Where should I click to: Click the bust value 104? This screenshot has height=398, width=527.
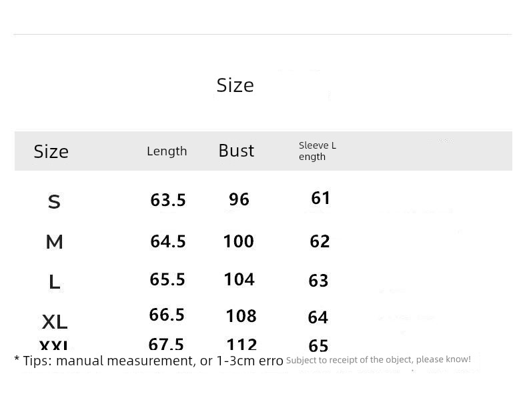[239, 279]
